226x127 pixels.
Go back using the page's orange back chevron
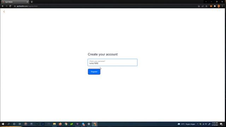pyautogui.click(x=4, y=12)
